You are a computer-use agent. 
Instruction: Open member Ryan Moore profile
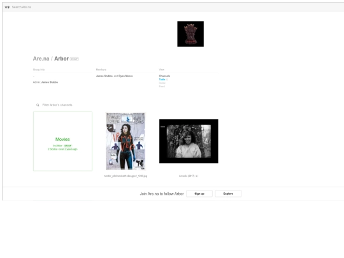pyautogui.click(x=125, y=76)
